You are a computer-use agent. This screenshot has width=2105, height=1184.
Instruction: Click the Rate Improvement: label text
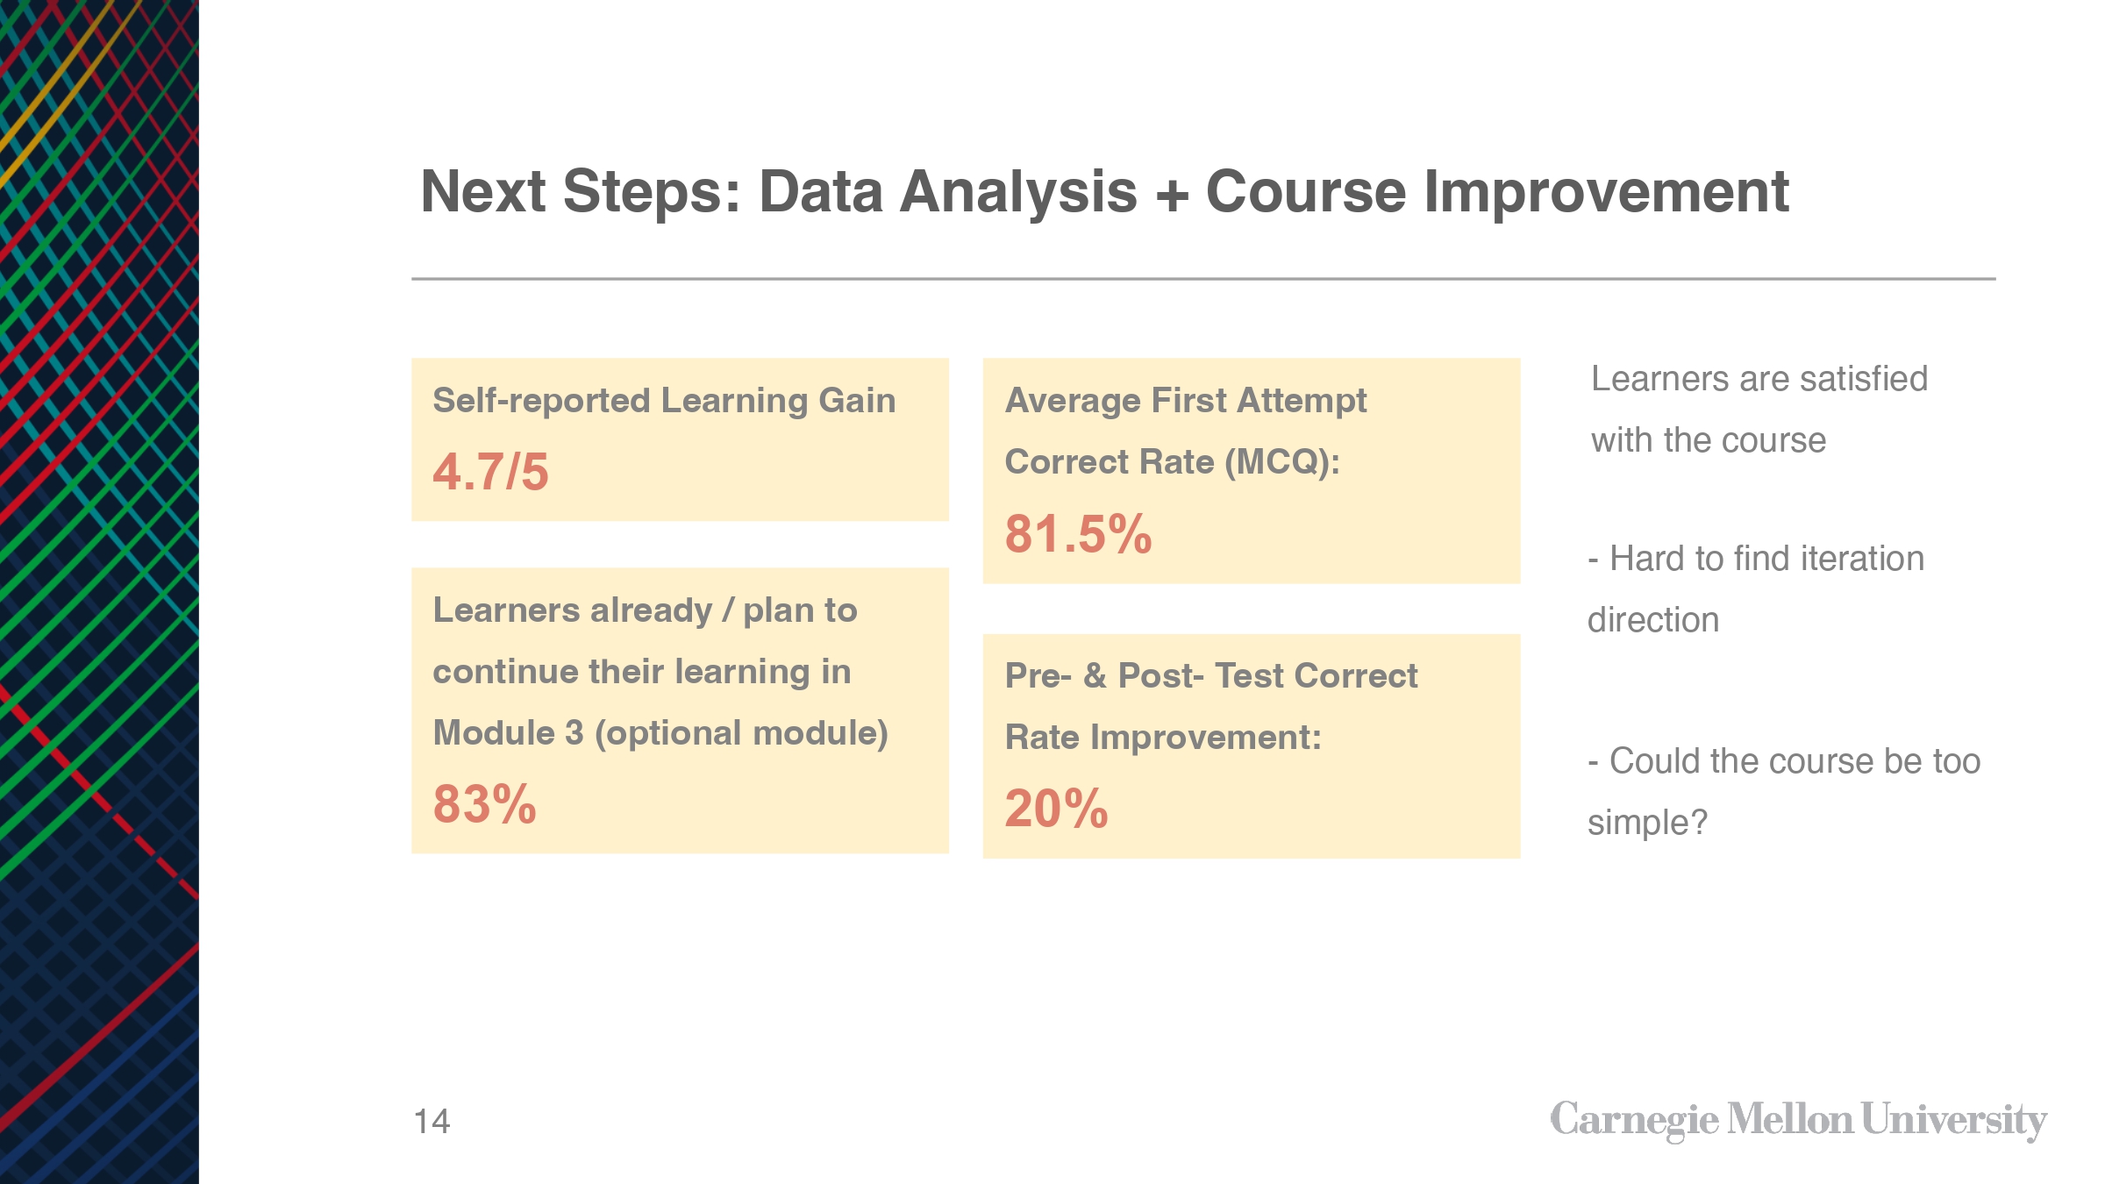[1163, 738]
